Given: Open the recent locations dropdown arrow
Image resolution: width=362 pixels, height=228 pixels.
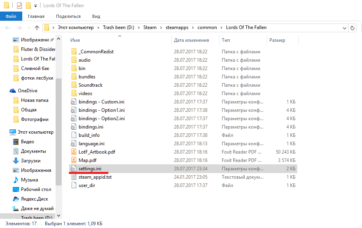Looking at the screenshot, I should (x=29, y=28).
